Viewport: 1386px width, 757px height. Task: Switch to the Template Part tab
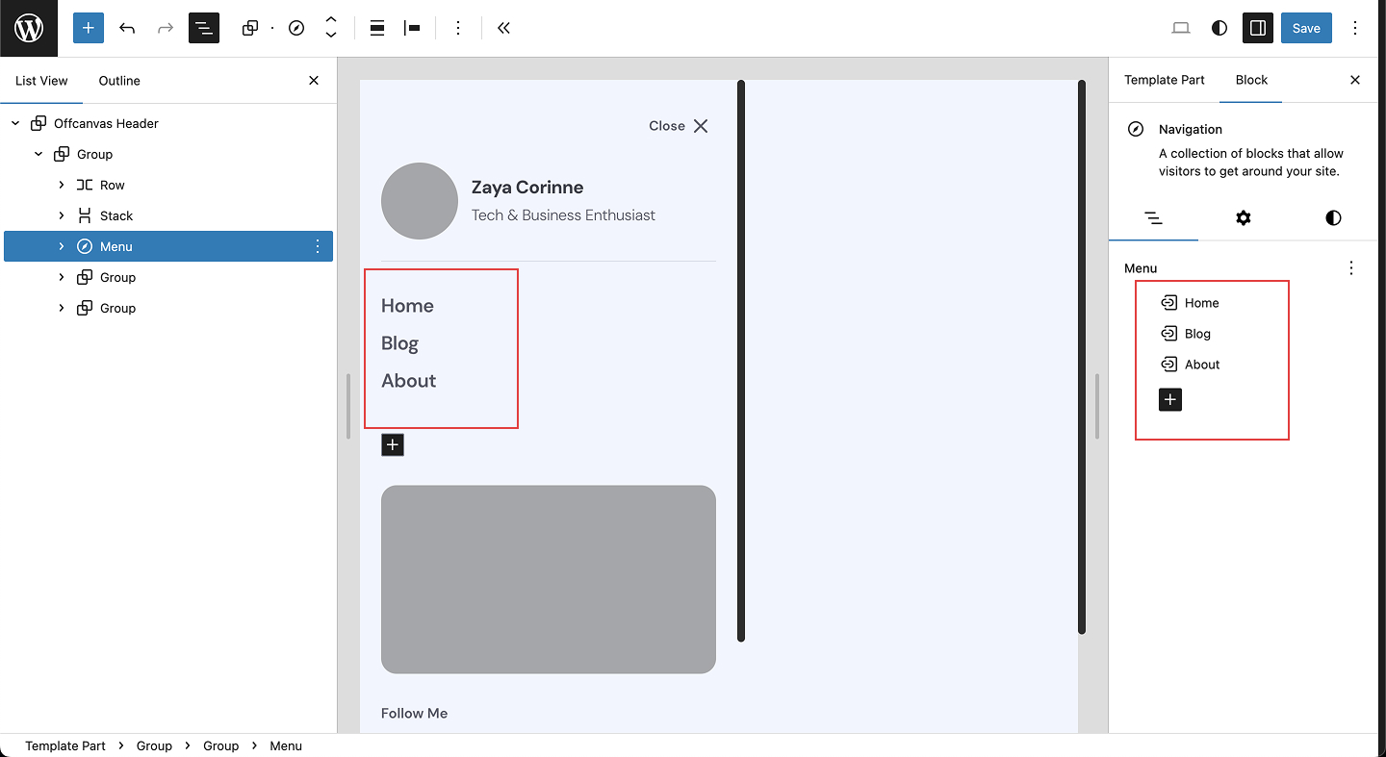[x=1164, y=80]
